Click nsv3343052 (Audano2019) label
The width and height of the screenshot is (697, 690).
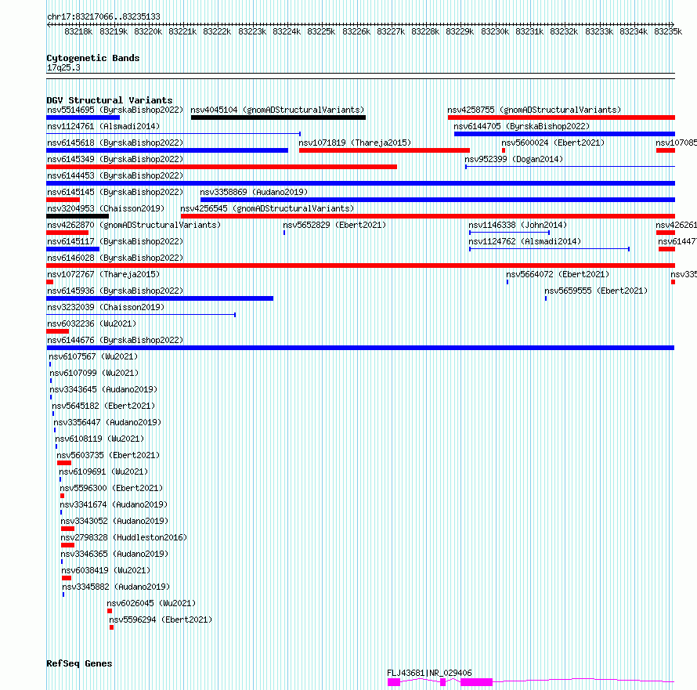coord(114,521)
